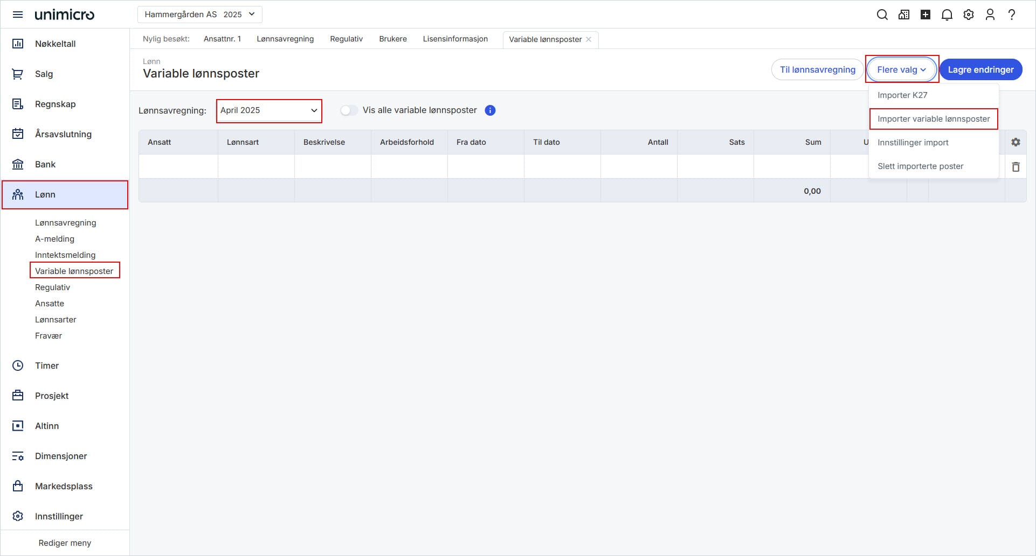Toggle Vis alle variable lønnsposter switch
The image size is (1036, 556).
[349, 110]
